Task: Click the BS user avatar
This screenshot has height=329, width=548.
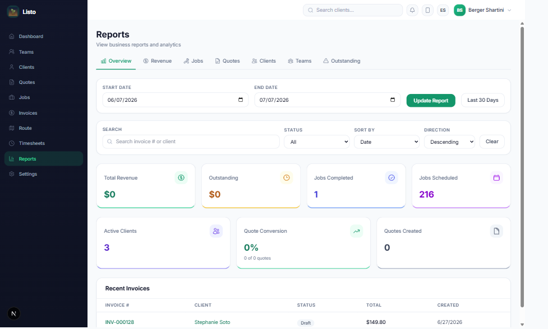Action: coord(459,10)
